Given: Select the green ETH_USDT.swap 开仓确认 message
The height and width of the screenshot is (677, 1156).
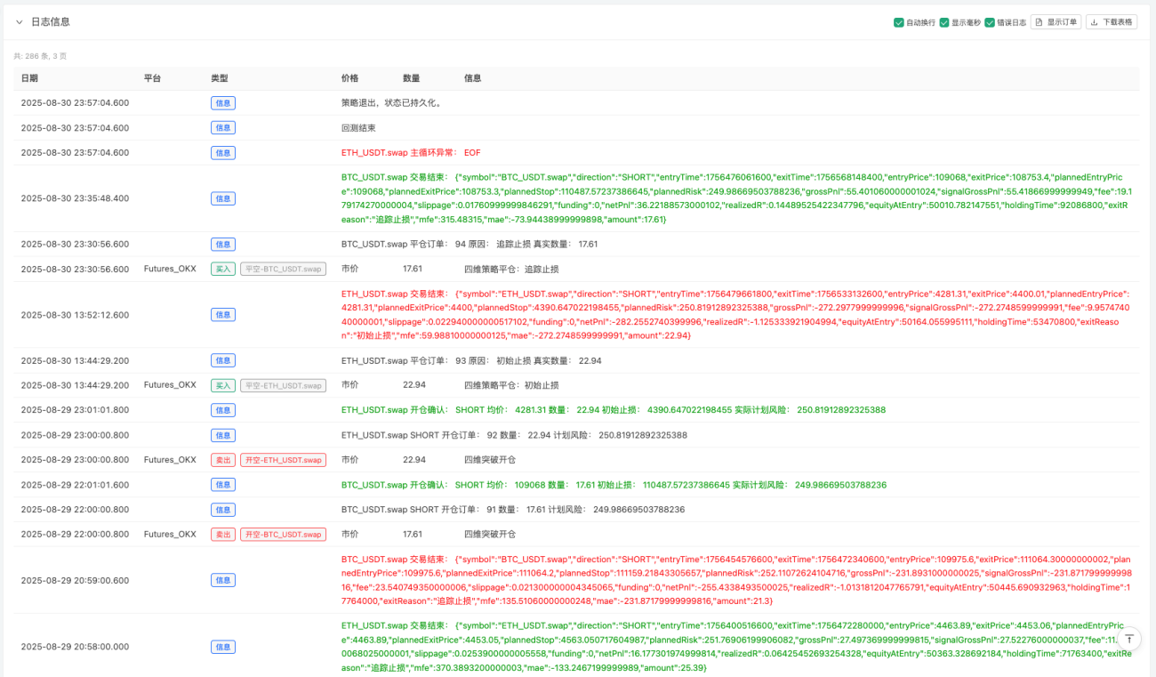Looking at the screenshot, I should pyautogui.click(x=614, y=410).
